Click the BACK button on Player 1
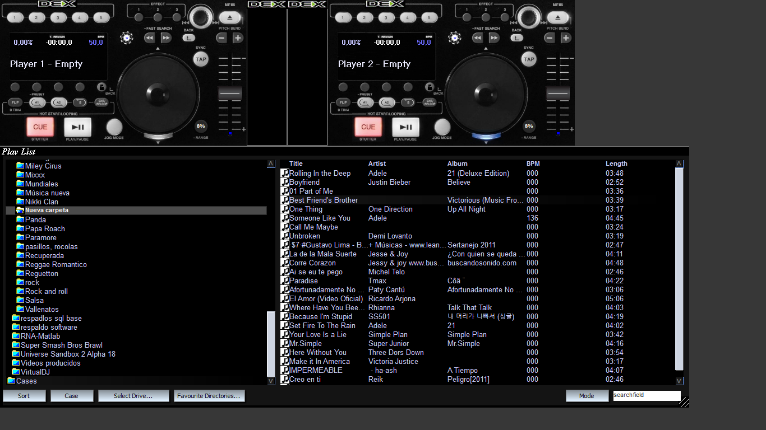 pos(188,38)
